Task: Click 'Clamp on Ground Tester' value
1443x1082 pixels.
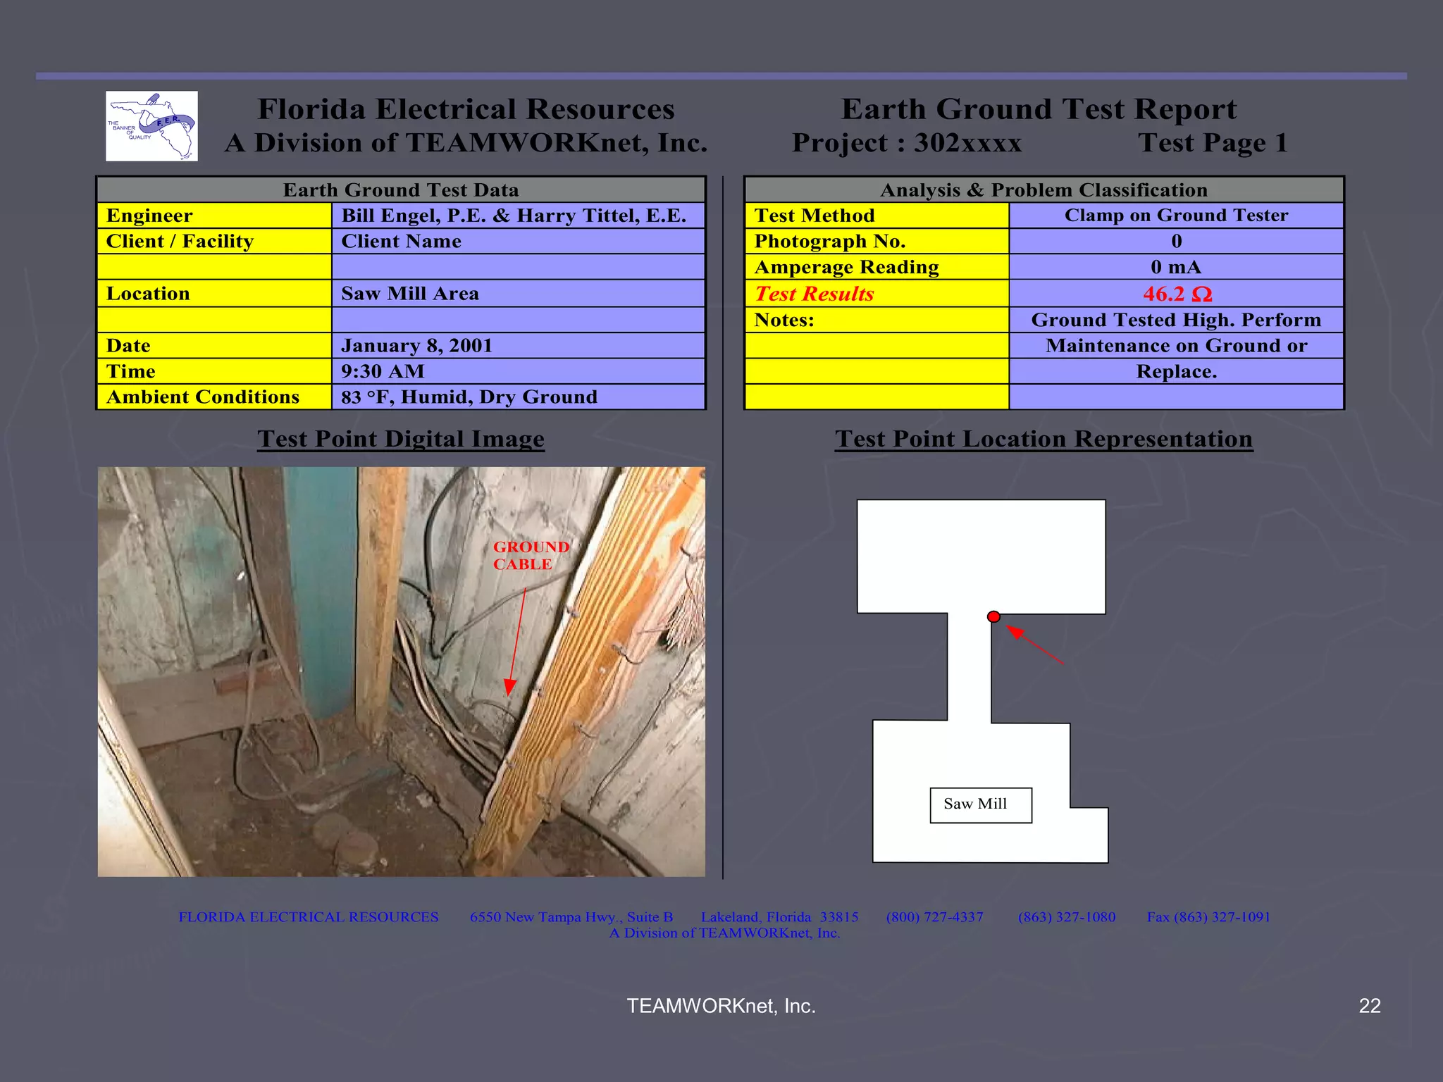Action: coord(1176,216)
